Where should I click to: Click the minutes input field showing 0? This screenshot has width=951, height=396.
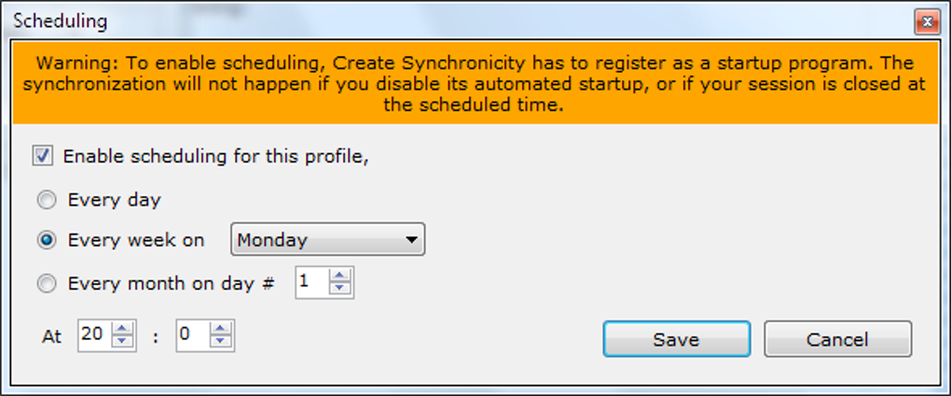[191, 335]
